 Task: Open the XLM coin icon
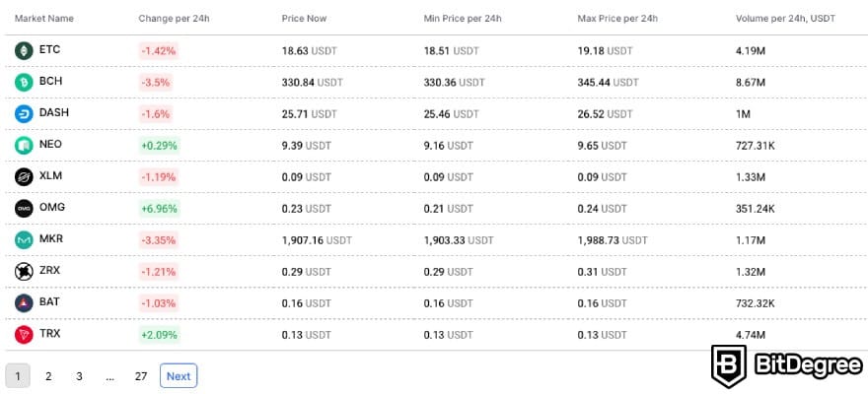pyautogui.click(x=24, y=176)
